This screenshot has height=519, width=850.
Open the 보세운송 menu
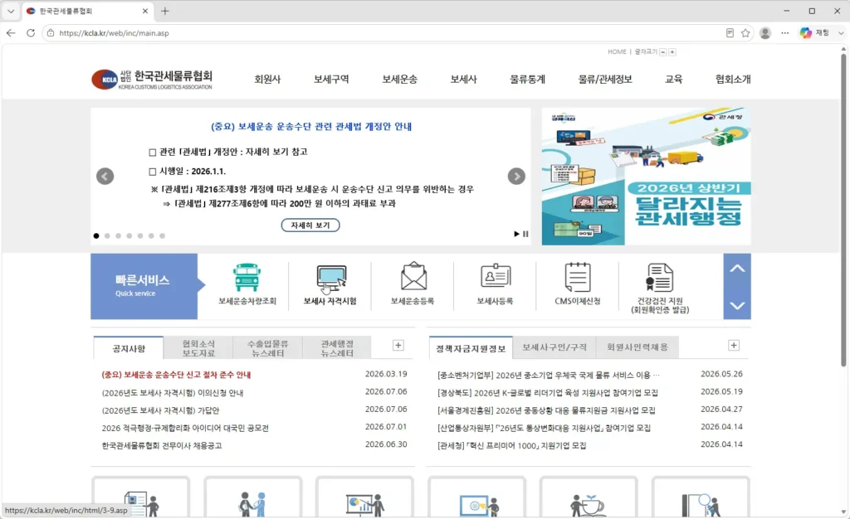(399, 80)
